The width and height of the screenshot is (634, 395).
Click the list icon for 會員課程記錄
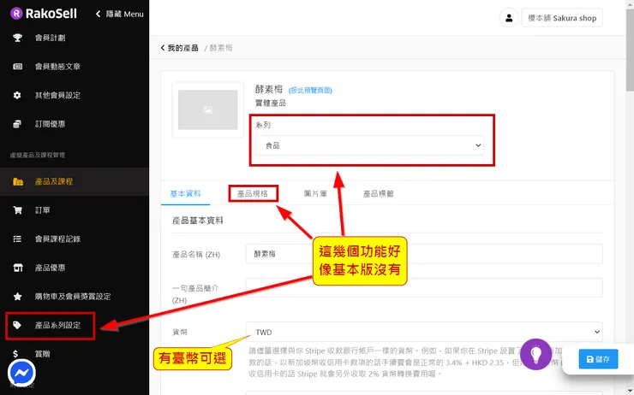(17, 239)
